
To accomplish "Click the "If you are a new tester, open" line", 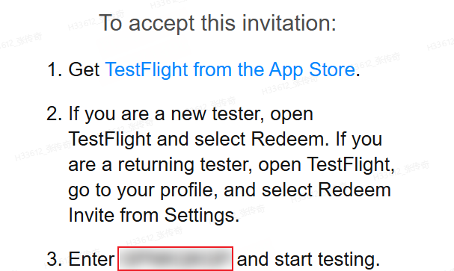I will coord(191,113).
